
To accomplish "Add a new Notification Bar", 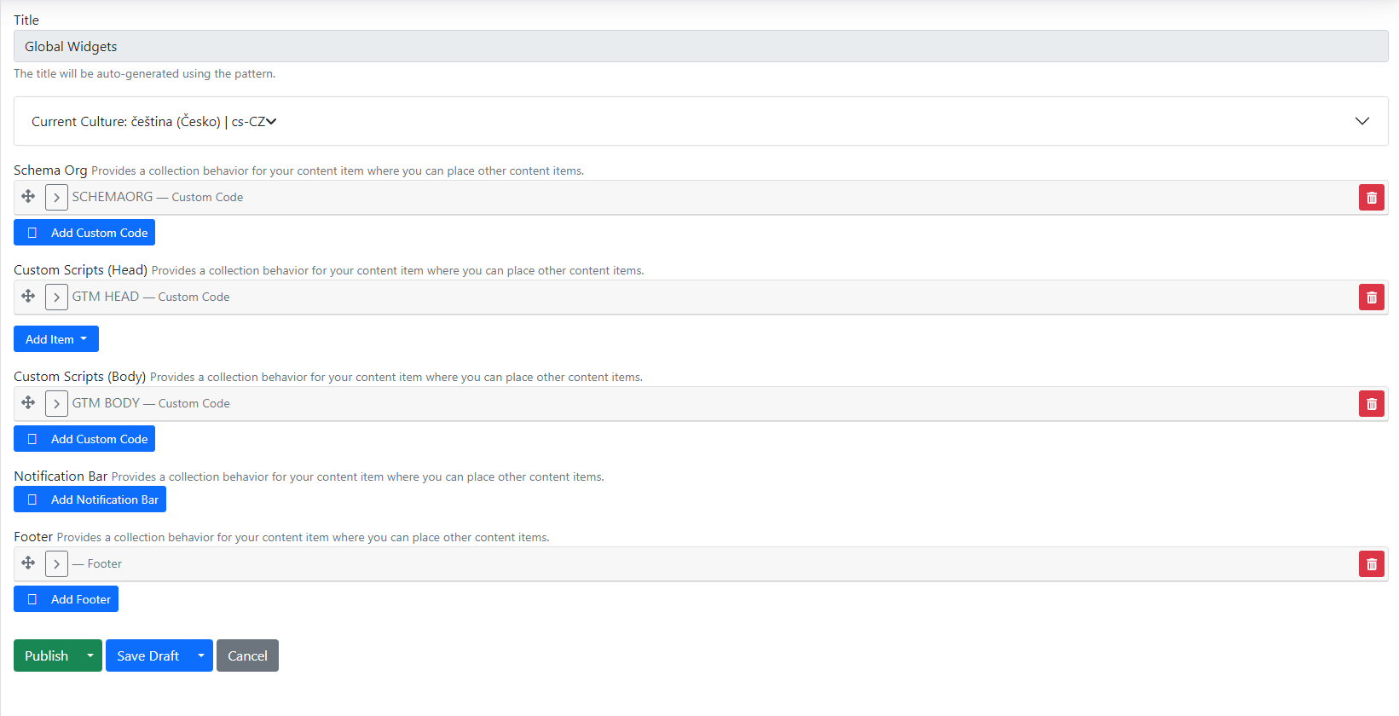I will pyautogui.click(x=90, y=499).
